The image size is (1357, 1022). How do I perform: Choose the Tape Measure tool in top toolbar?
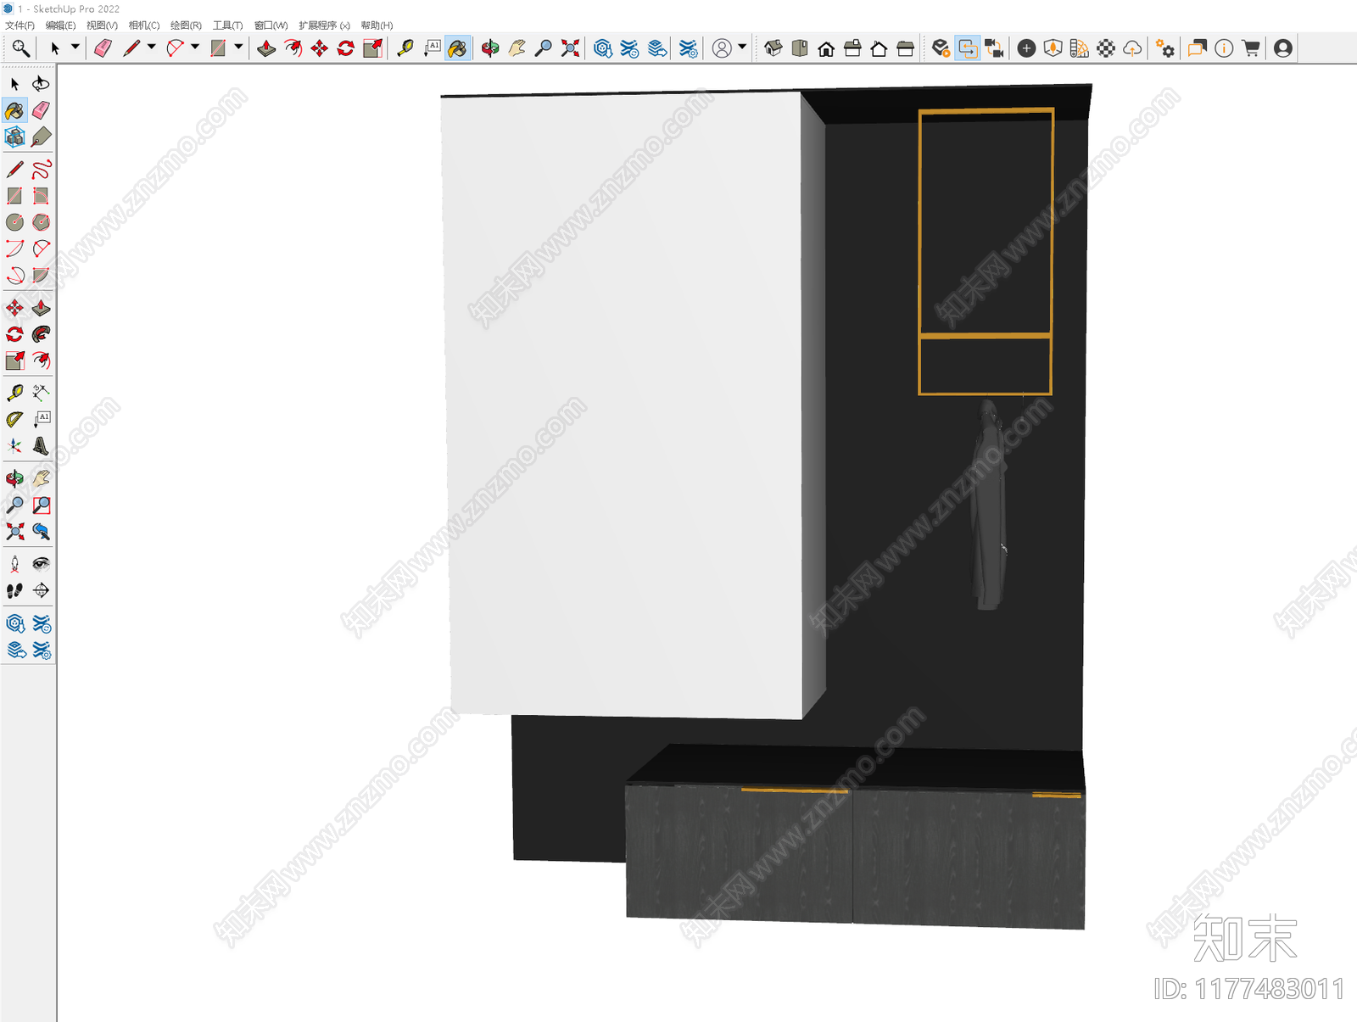coord(405,48)
